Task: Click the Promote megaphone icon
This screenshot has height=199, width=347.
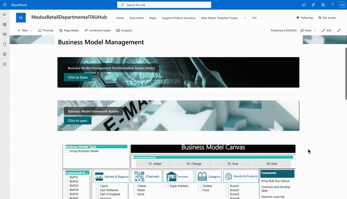Action: coord(40,30)
